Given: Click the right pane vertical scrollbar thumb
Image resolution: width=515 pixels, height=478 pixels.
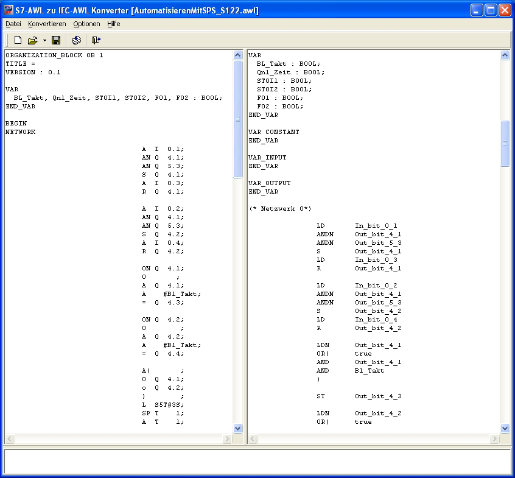Looking at the screenshot, I should click(505, 143).
